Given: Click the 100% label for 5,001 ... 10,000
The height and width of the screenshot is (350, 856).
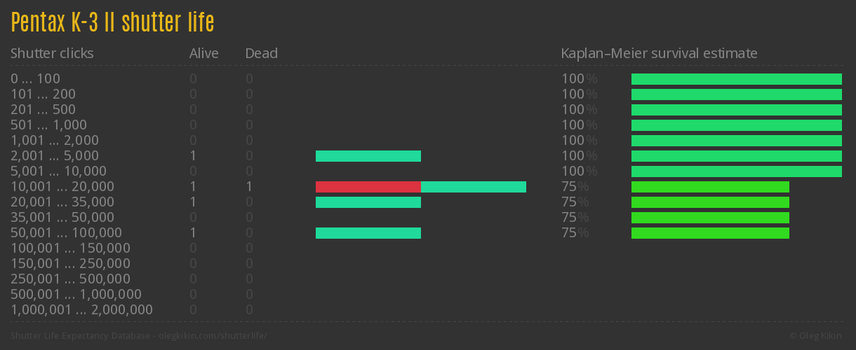Looking at the screenshot, I should (x=579, y=171).
